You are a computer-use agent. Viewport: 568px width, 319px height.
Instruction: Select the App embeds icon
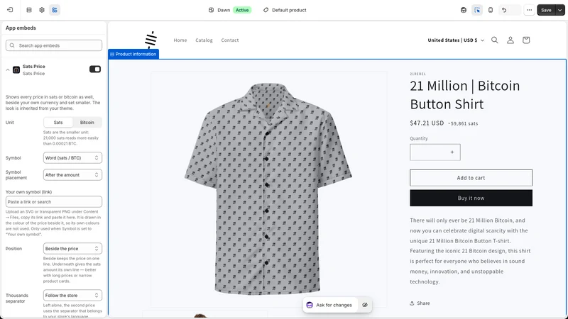click(x=55, y=10)
